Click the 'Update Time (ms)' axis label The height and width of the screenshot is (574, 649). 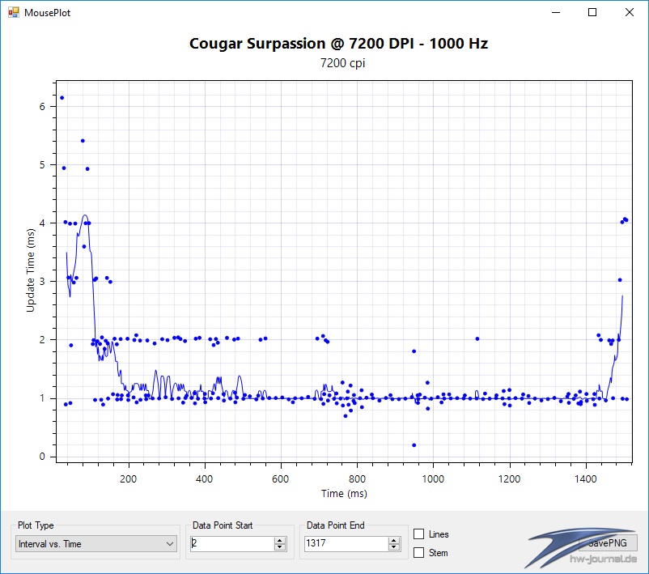[30, 270]
